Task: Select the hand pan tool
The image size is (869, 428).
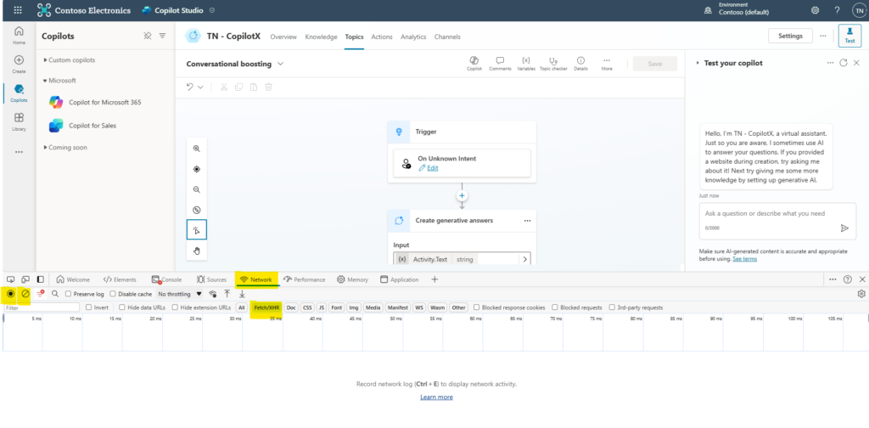Action: [197, 251]
